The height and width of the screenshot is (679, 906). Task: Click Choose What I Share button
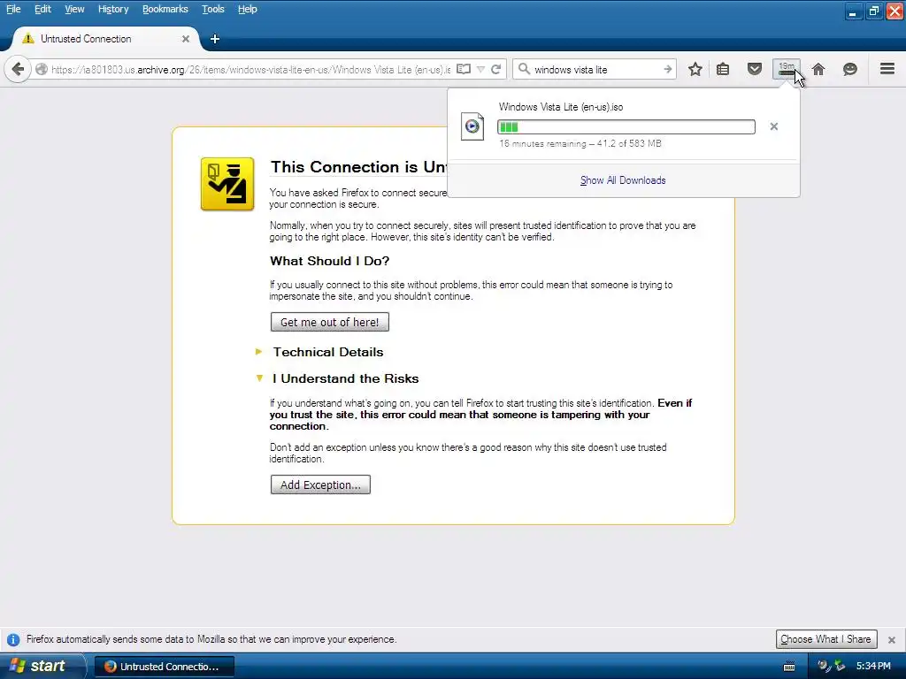pyautogui.click(x=826, y=639)
